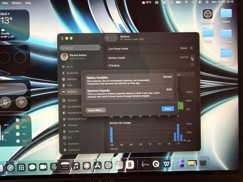Launch Netflix from the Dock
The width and height of the screenshot is (243, 182).
tap(130, 165)
